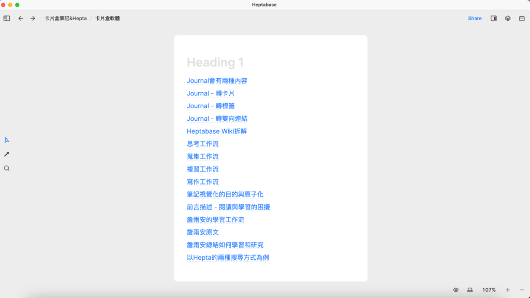Open link Journal - 轉標籤
The width and height of the screenshot is (530, 298).
pos(211,106)
